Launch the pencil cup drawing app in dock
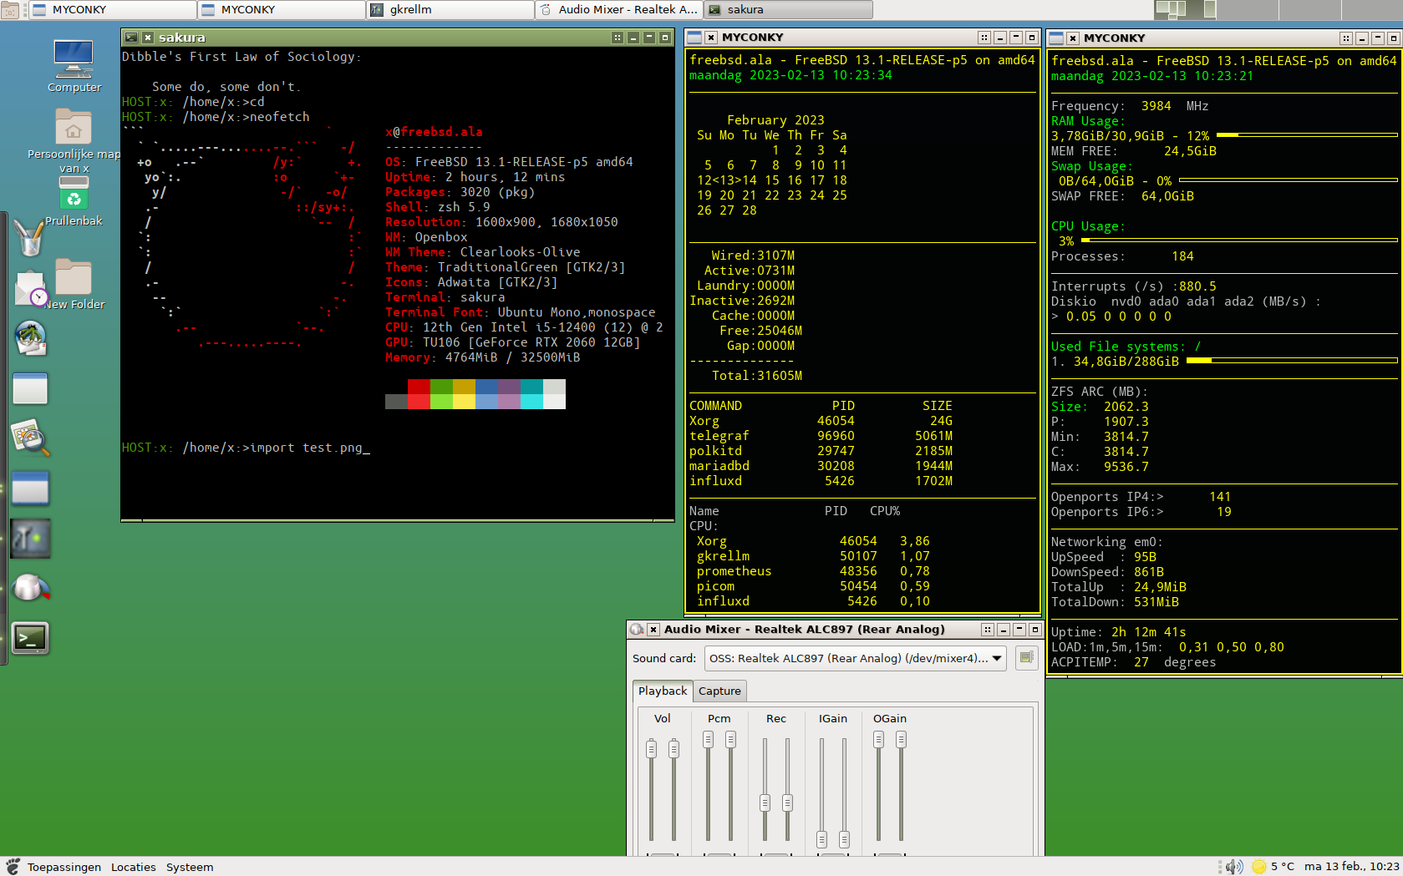Image resolution: width=1403 pixels, height=876 pixels. (x=30, y=238)
